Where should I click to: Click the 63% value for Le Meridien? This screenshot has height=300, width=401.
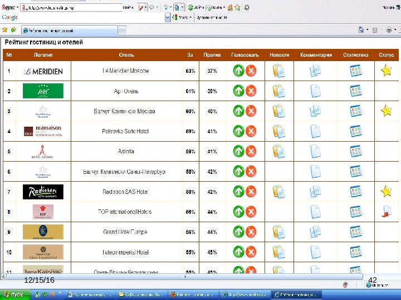pyautogui.click(x=190, y=71)
